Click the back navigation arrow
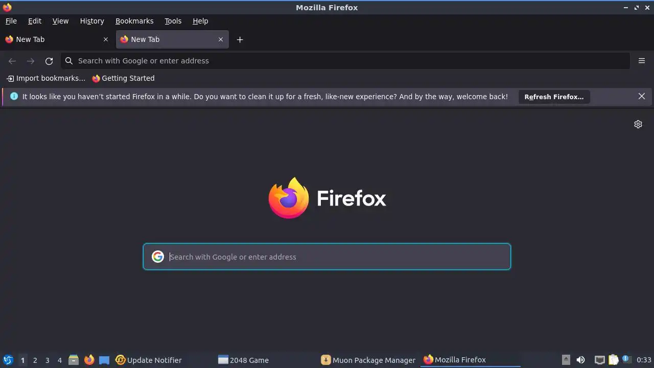 (12, 61)
